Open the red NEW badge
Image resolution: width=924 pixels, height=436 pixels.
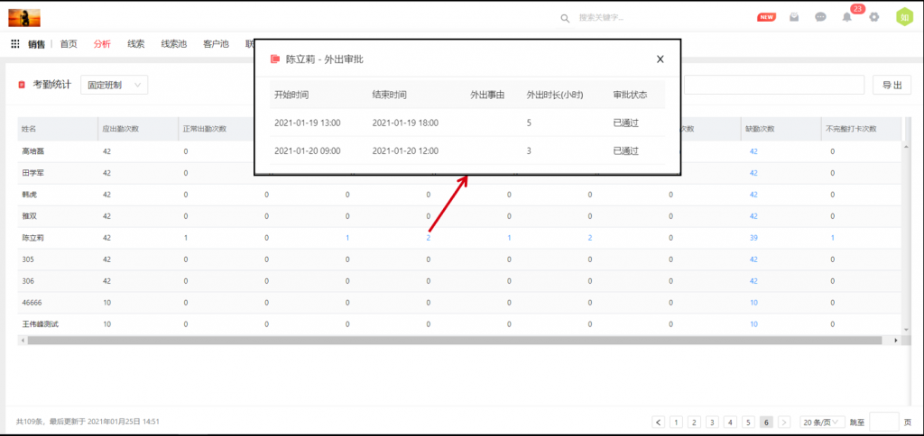(766, 17)
